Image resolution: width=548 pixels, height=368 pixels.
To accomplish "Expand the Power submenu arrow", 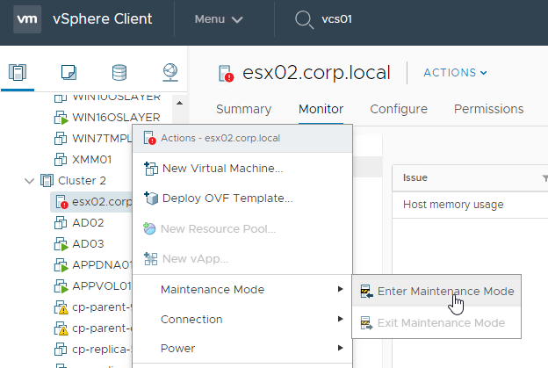I will point(340,348).
